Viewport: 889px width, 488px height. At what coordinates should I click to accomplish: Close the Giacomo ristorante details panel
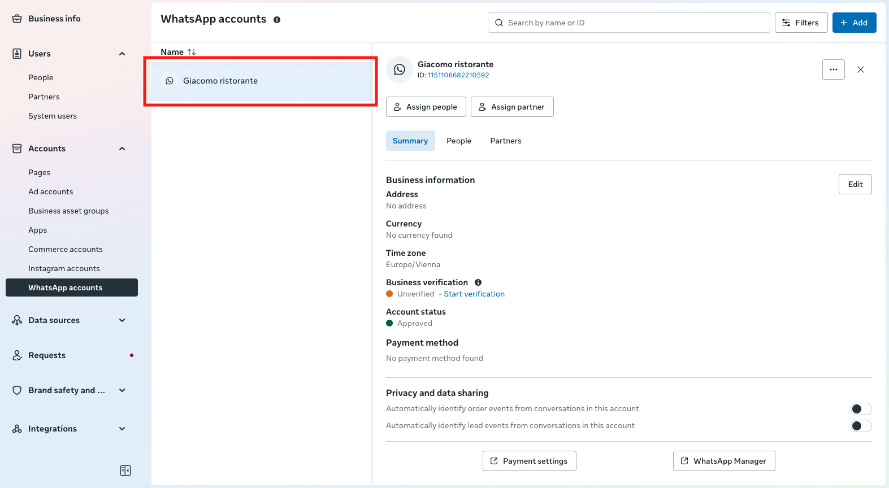(861, 69)
